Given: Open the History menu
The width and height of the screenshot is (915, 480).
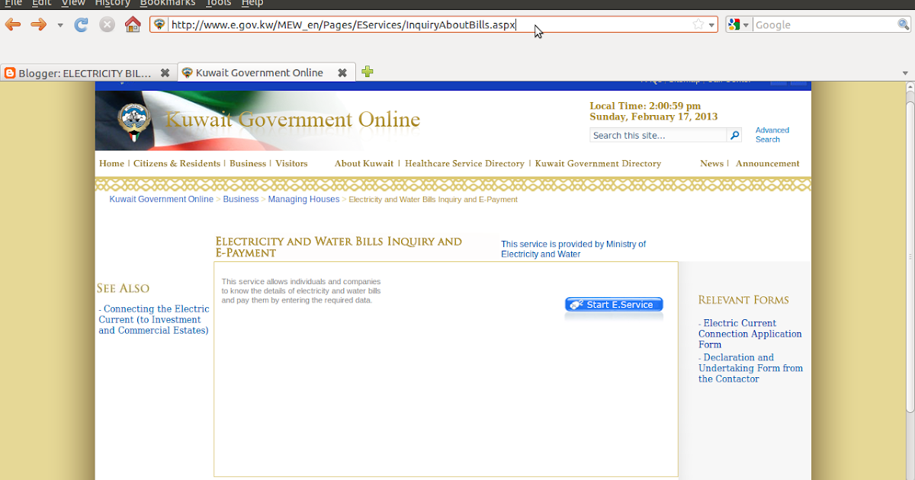Looking at the screenshot, I should click(x=113, y=3).
